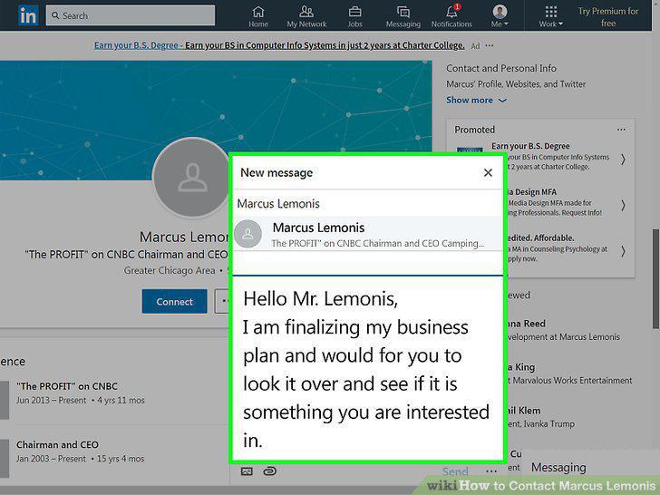This screenshot has width=660, height=495.
Task: Click the Greater Chicago Area location text
Action: [x=170, y=271]
